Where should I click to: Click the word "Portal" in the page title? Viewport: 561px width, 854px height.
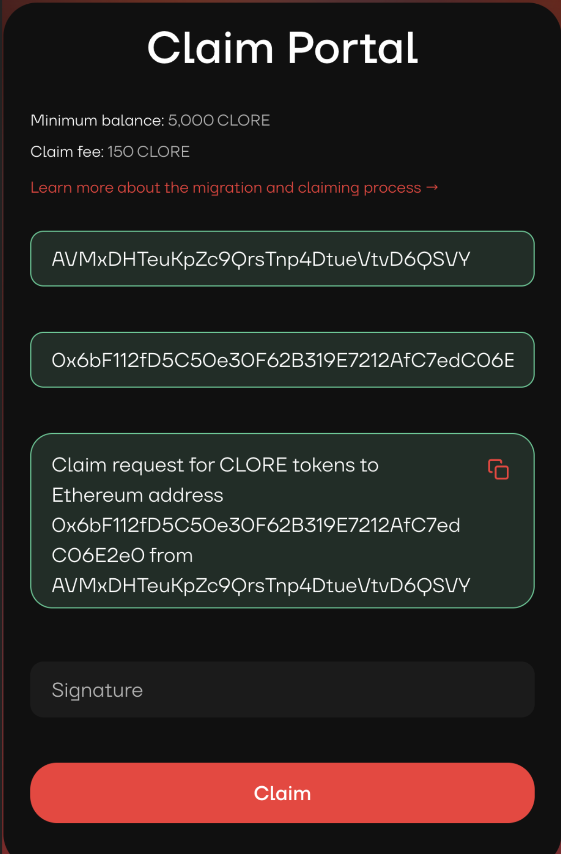tap(352, 48)
